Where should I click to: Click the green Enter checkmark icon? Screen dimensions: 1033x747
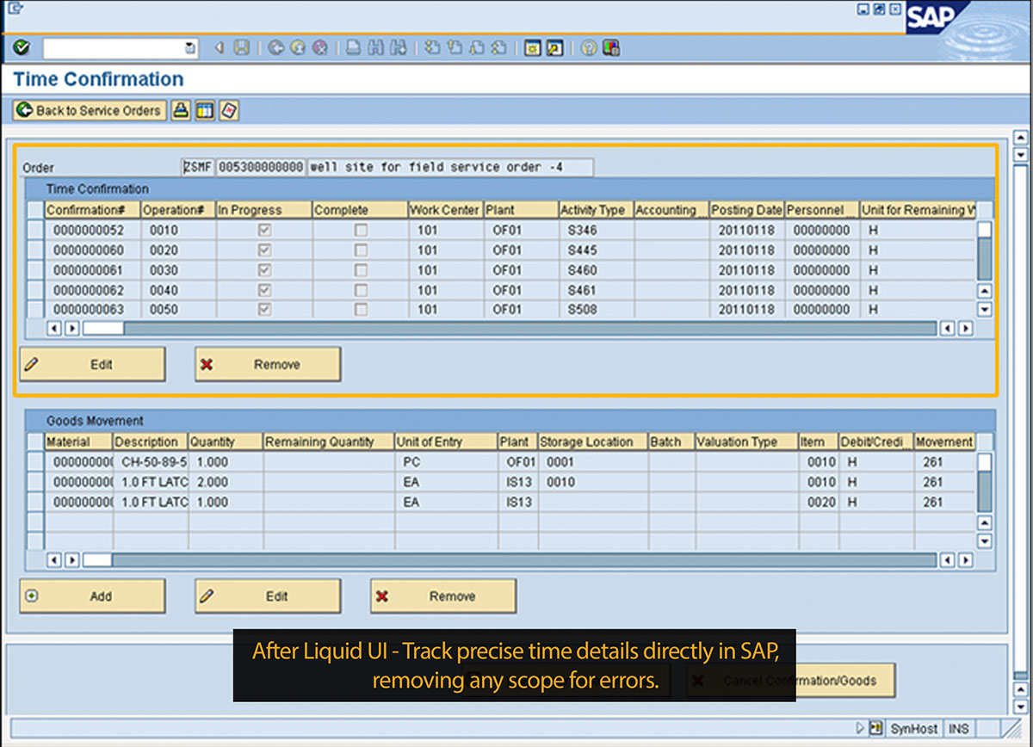click(22, 48)
